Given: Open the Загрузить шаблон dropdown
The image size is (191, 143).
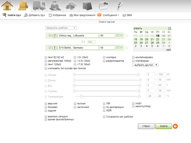Looking at the screenshot, I should (x=60, y=28).
